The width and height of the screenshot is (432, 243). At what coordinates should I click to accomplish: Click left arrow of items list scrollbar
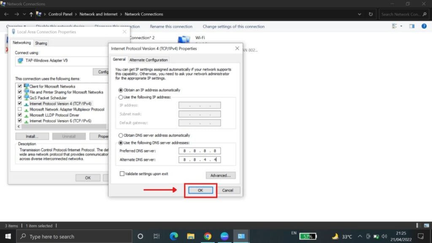[x=19, y=127]
